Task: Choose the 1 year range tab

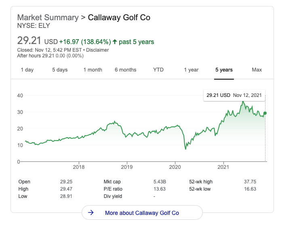Action: pyautogui.click(x=191, y=70)
